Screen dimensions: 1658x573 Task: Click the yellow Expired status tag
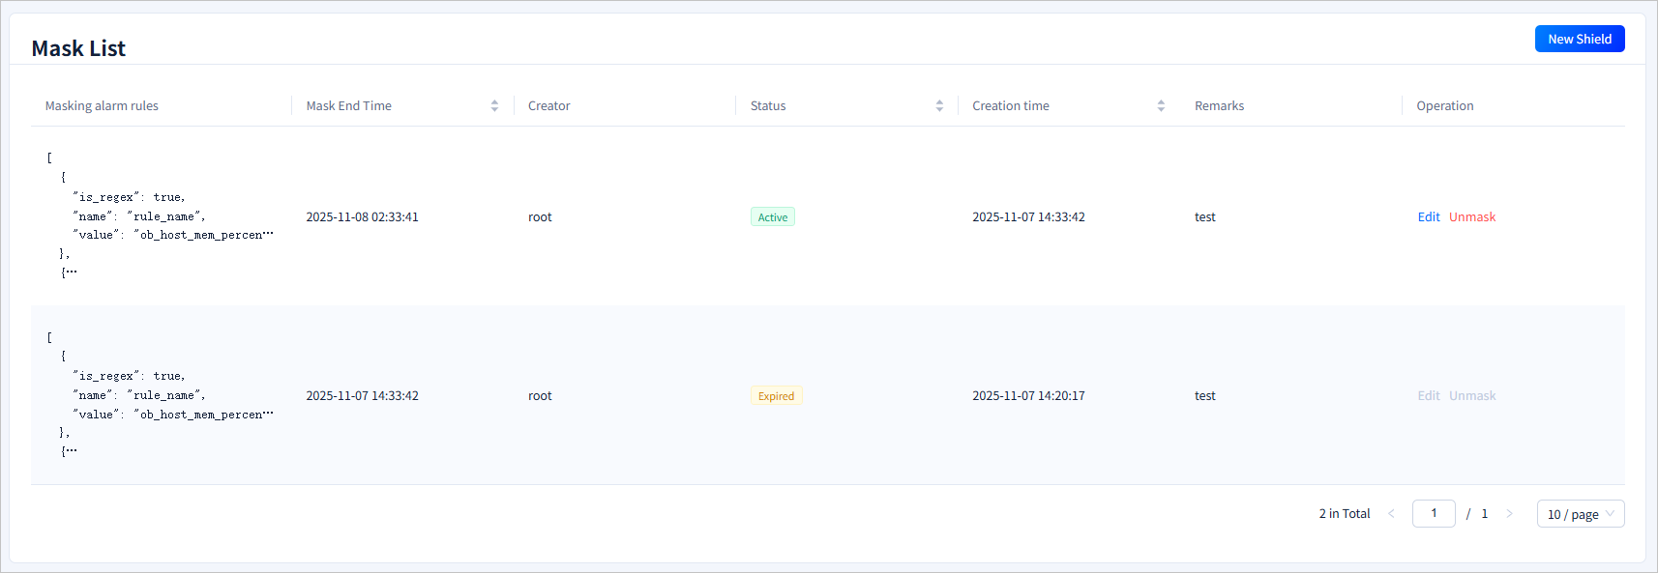click(x=776, y=396)
